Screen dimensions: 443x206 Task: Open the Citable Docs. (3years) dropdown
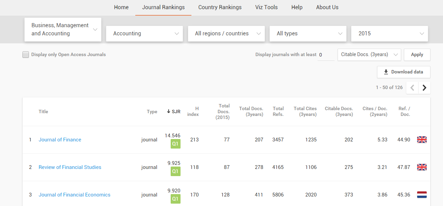[369, 54]
